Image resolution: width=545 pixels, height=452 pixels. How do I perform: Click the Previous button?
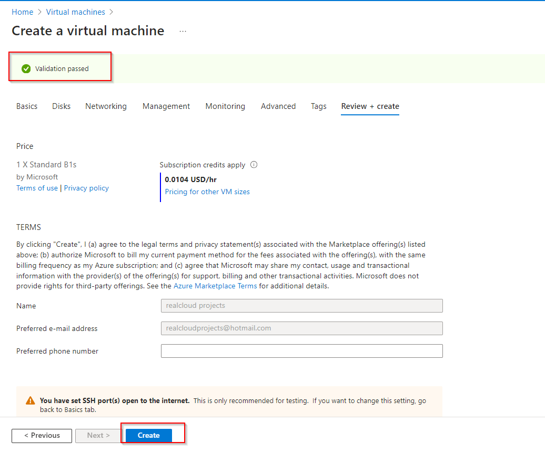click(x=42, y=436)
